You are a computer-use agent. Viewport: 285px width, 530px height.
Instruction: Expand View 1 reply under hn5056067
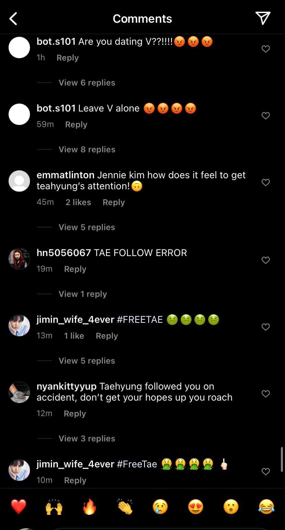coord(83,294)
